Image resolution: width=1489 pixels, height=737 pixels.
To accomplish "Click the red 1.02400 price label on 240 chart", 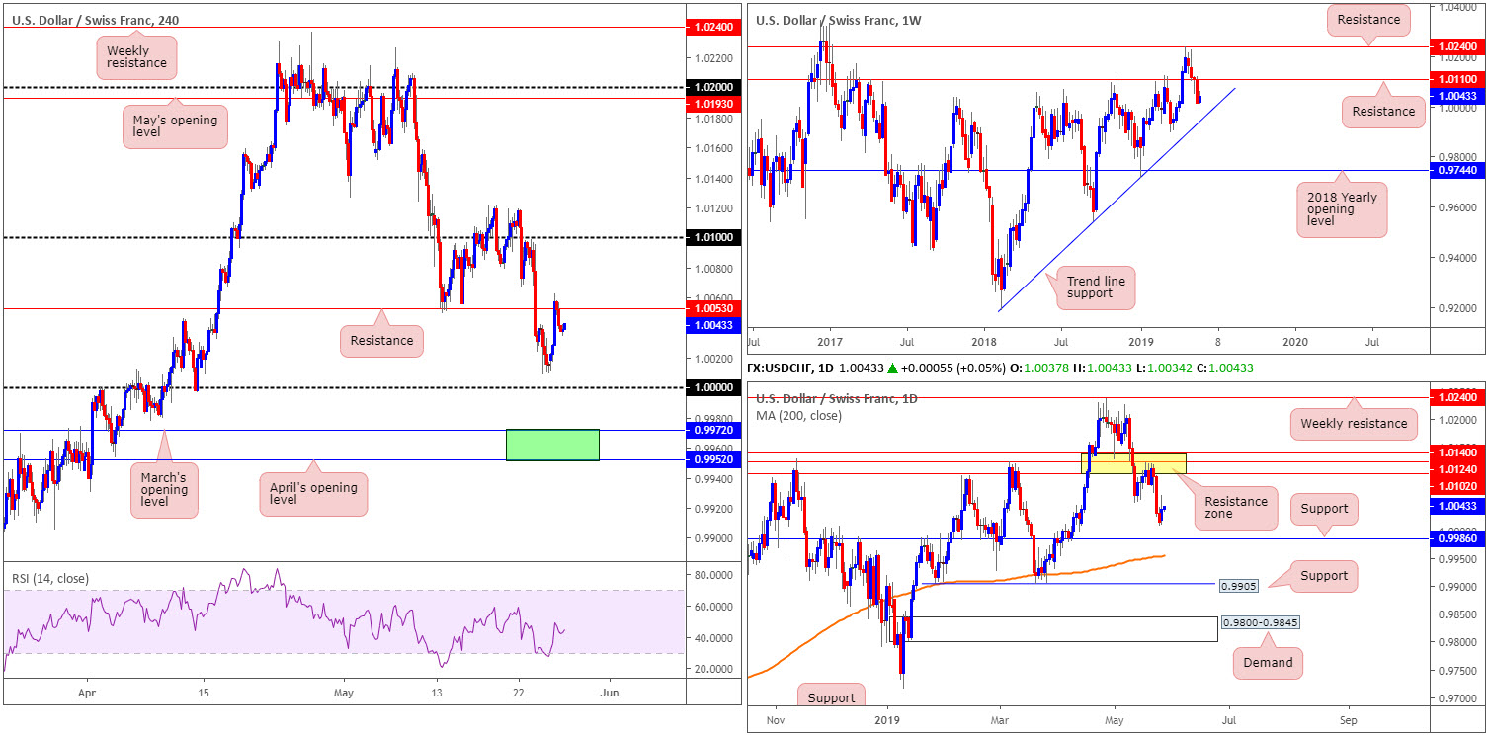I will [712, 28].
